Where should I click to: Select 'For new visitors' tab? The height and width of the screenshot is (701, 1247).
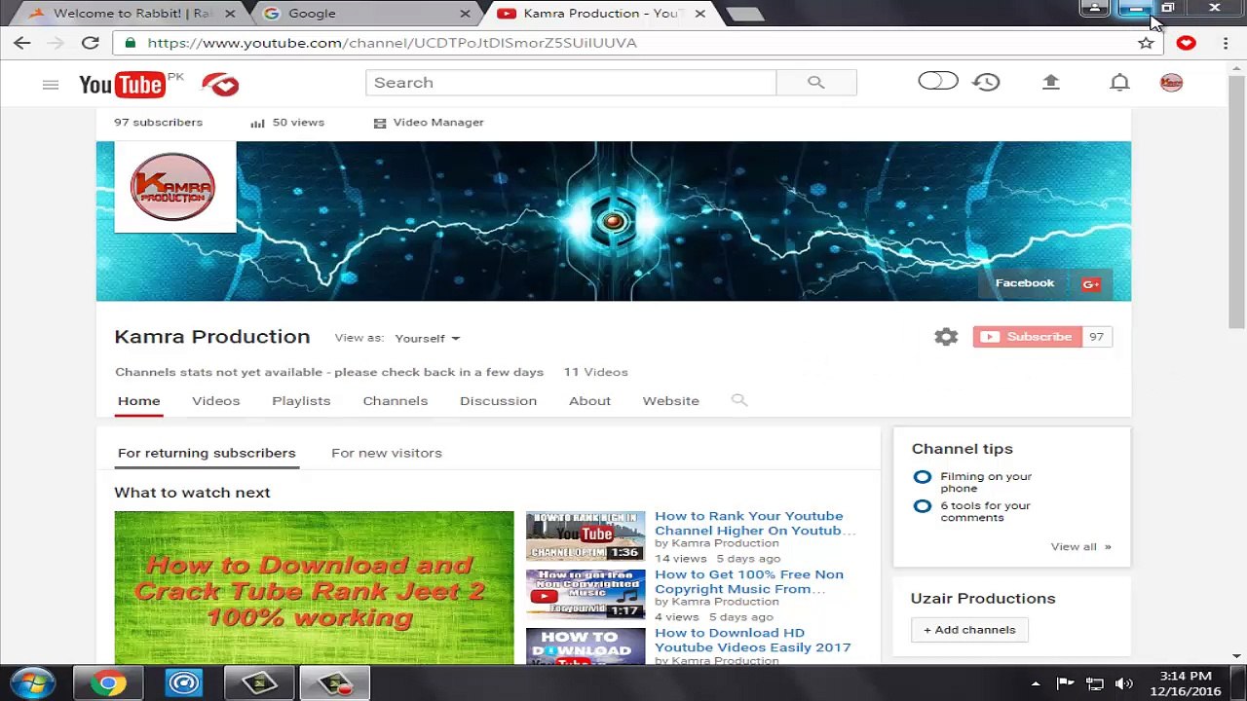click(387, 453)
